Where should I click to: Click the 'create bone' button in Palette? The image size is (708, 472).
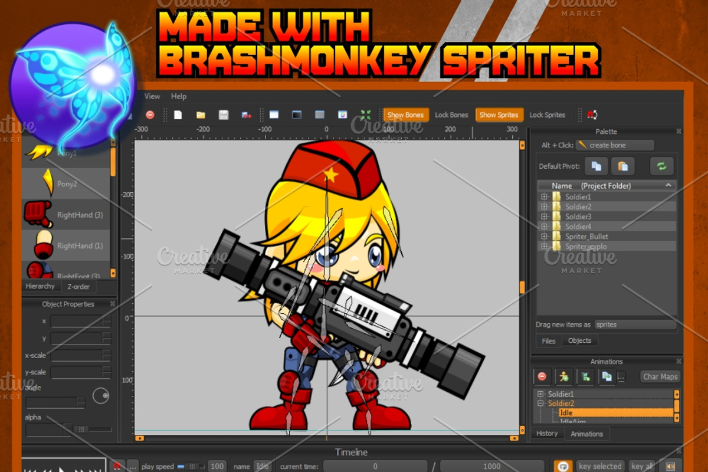[615, 145]
